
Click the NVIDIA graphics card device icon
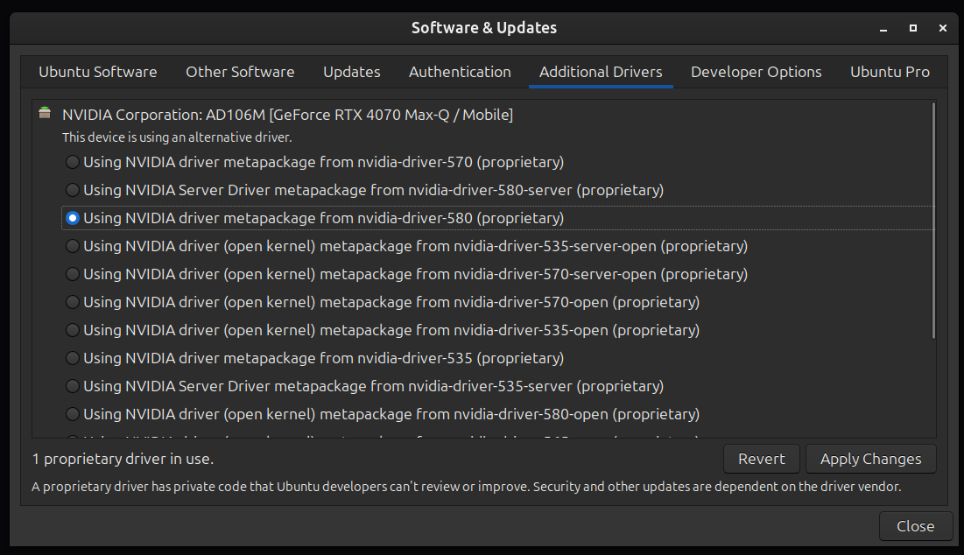coord(45,113)
